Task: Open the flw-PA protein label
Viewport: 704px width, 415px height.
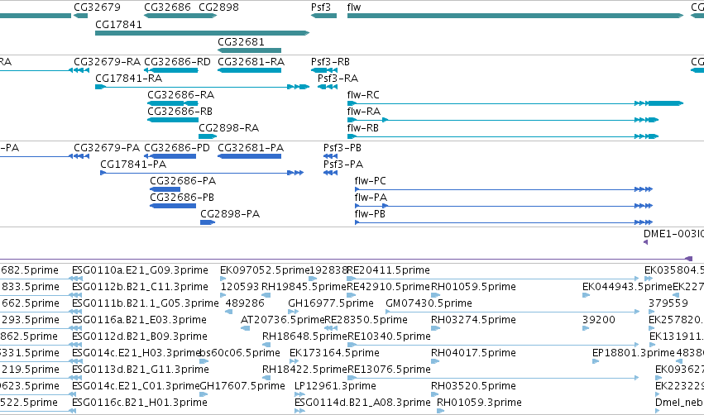Action: click(371, 198)
